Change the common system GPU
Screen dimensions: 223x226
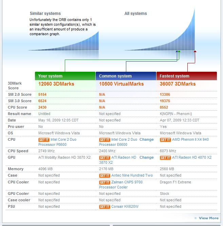147,157
